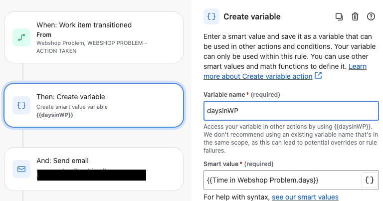Select the Then: Create variable step
The width and height of the screenshot is (383, 201).
tap(94, 105)
